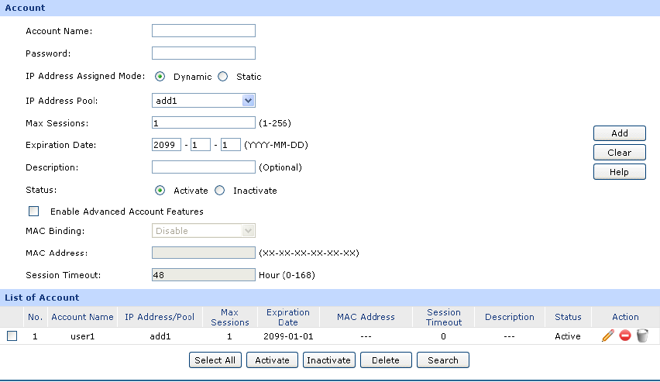660x382 pixels.
Task: Click into the Password field
Action: pyautogui.click(x=204, y=53)
